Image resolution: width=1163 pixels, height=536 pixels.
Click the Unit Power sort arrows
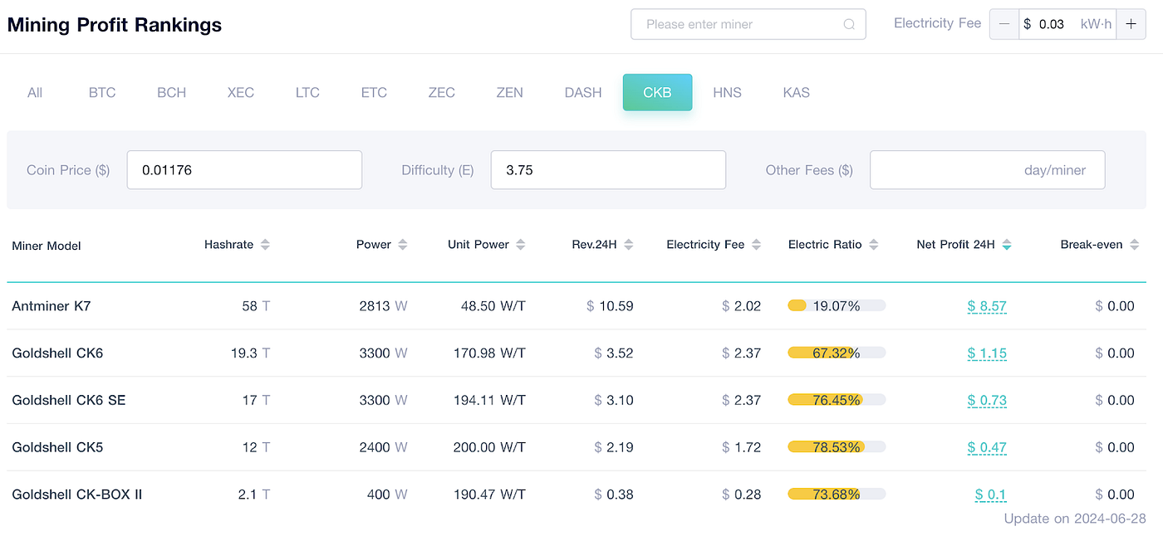(x=523, y=244)
